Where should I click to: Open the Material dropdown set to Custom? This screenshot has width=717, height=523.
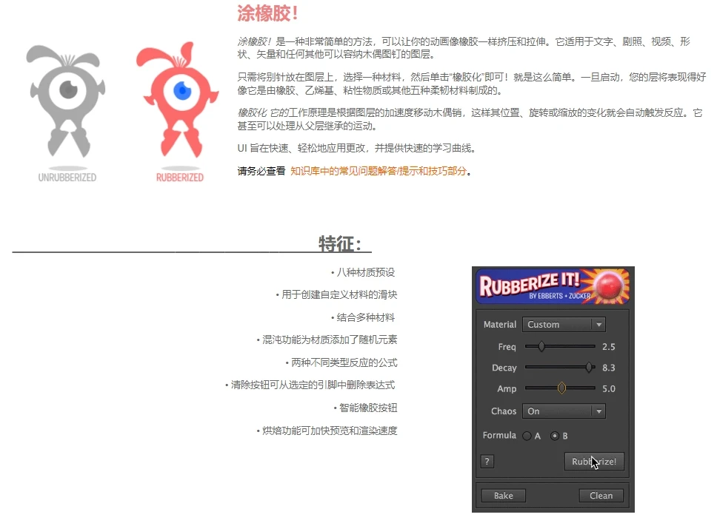point(563,325)
